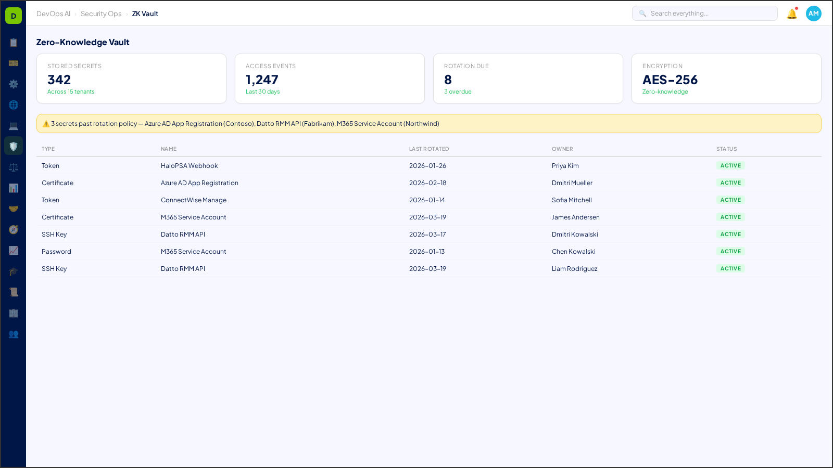This screenshot has height=468, width=833.
Task: Click the bar chart analytics icon in sidebar
Action: click(x=14, y=188)
